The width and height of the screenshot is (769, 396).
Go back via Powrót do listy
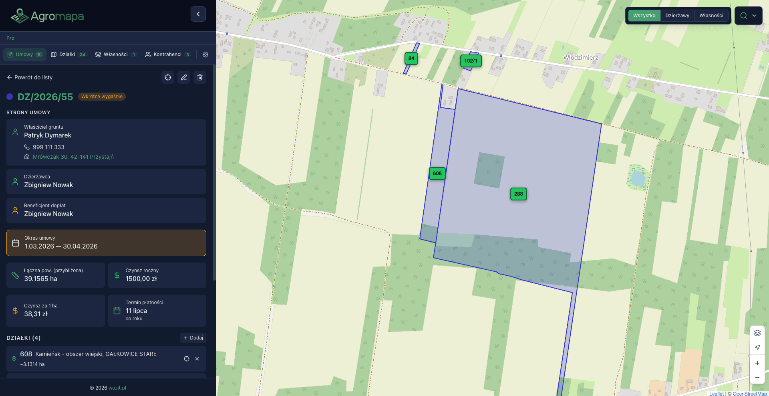[x=30, y=77]
